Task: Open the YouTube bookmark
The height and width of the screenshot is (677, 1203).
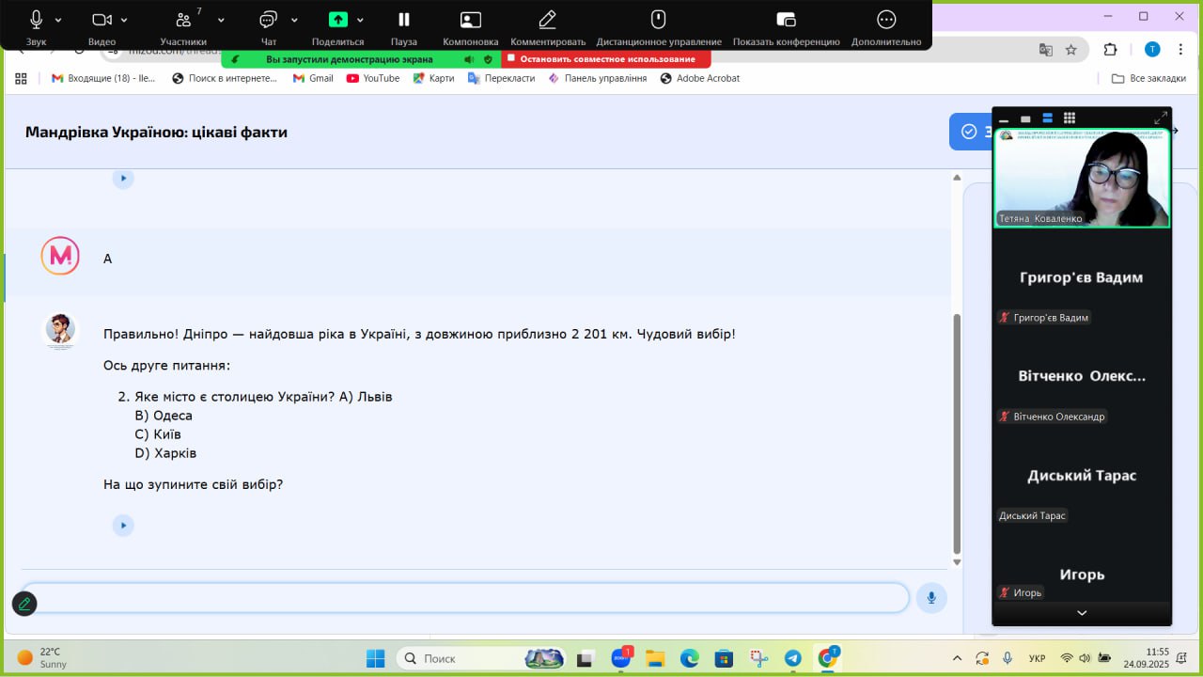Action: [372, 79]
